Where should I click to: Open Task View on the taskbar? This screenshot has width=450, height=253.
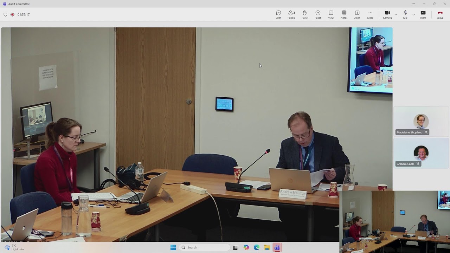235,247
